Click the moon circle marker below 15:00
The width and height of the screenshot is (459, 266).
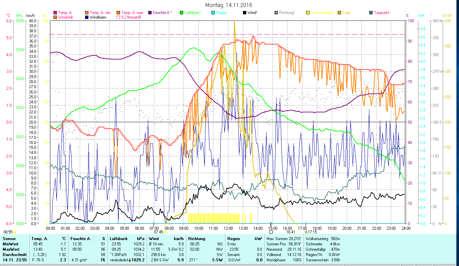point(271,232)
